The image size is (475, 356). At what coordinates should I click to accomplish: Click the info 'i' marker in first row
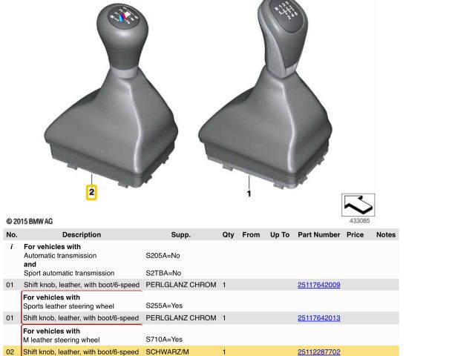(x=11, y=246)
